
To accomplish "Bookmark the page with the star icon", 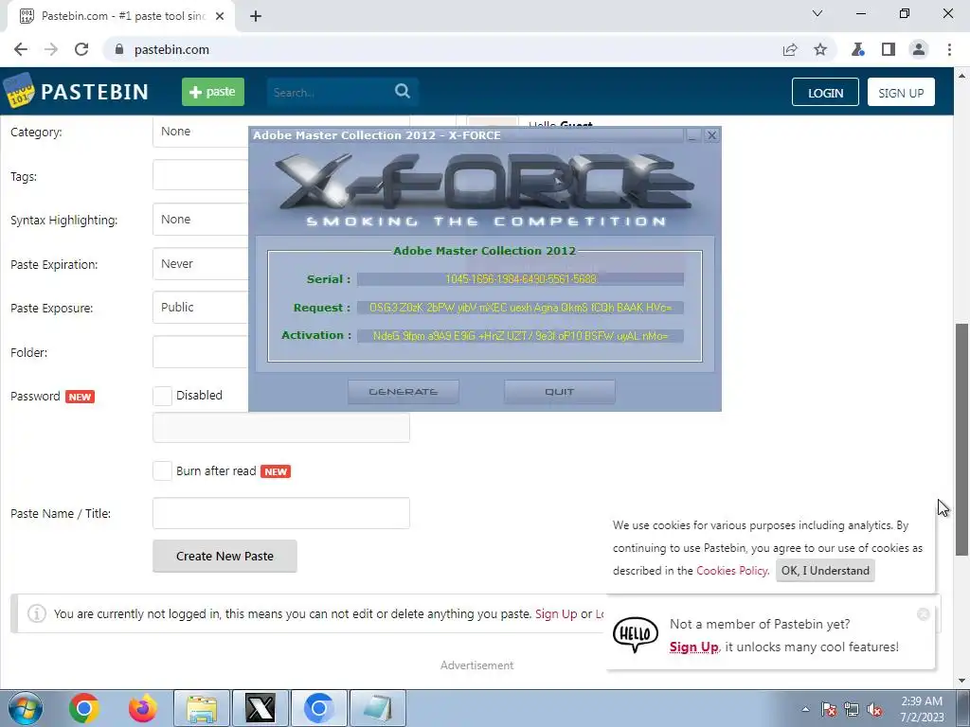I will (x=820, y=49).
